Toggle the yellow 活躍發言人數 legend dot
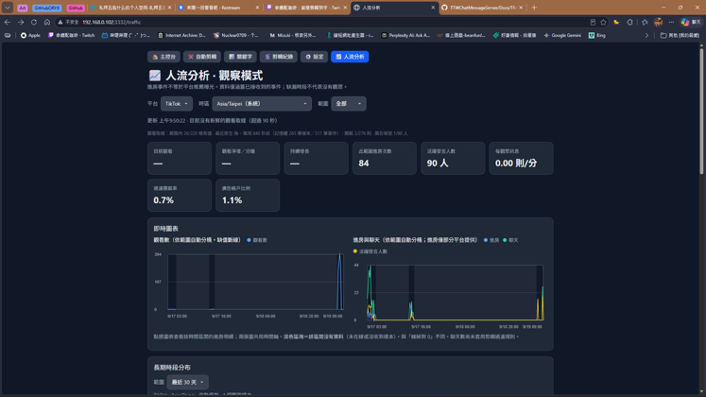 pos(355,251)
